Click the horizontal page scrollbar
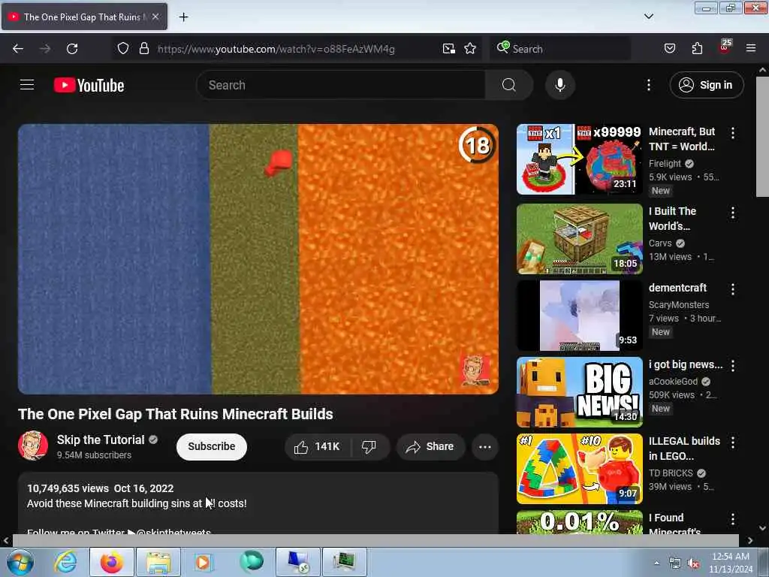The image size is (769, 577). (375, 541)
